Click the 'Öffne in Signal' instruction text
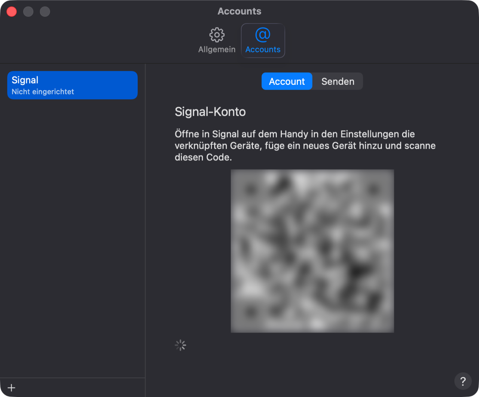The width and height of the screenshot is (479, 397). (305, 146)
